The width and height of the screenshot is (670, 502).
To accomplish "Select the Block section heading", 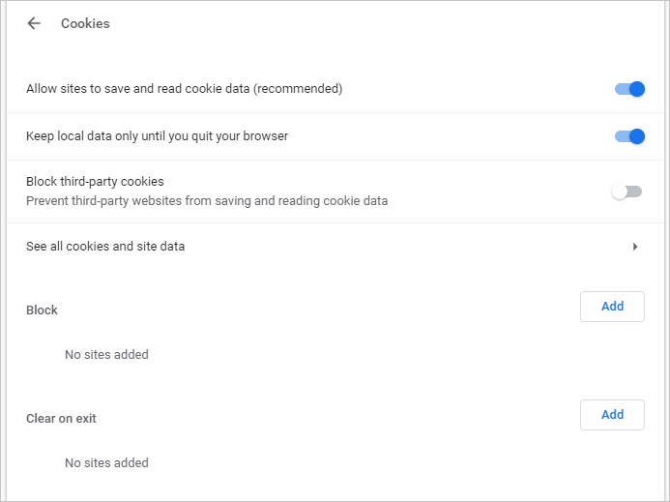I will click(42, 310).
